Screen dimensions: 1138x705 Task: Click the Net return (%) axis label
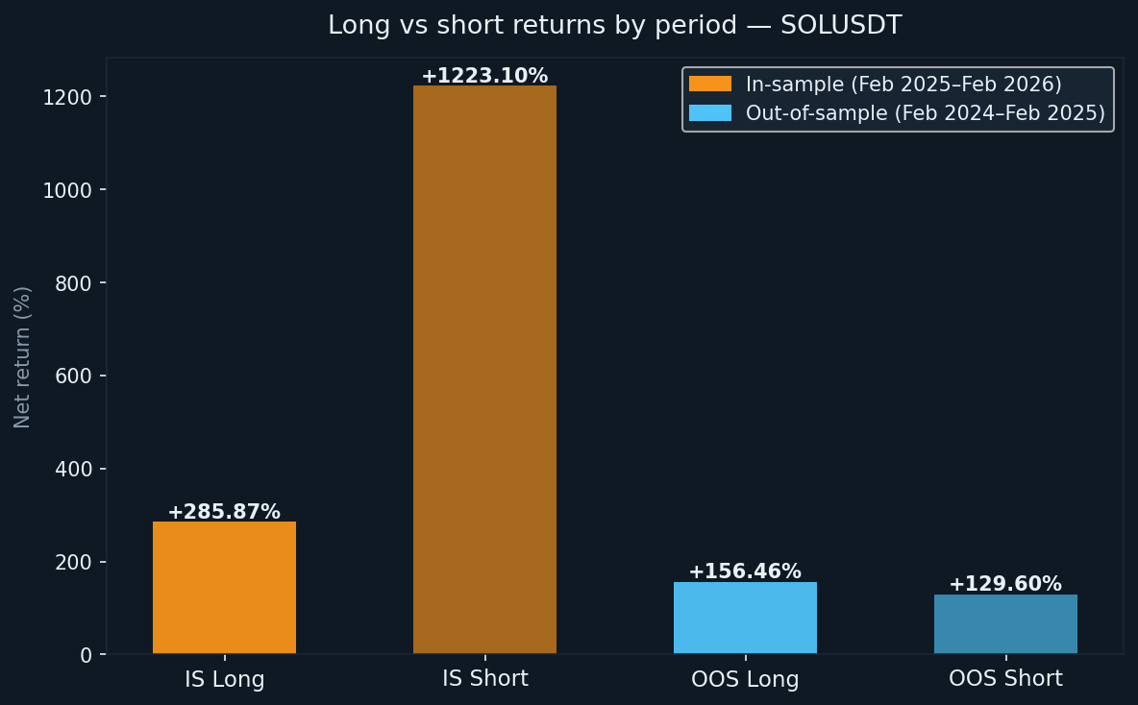(23, 356)
